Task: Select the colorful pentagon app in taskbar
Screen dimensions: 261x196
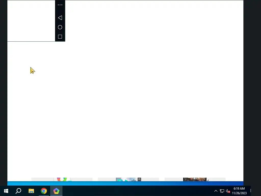Action: 56,191
